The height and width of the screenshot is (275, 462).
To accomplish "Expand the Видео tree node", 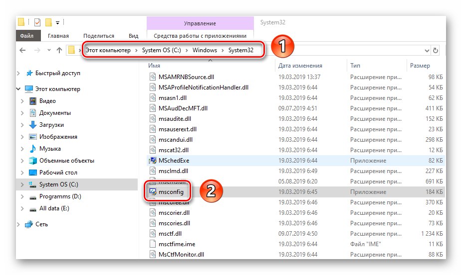I will pyautogui.click(x=22, y=101).
